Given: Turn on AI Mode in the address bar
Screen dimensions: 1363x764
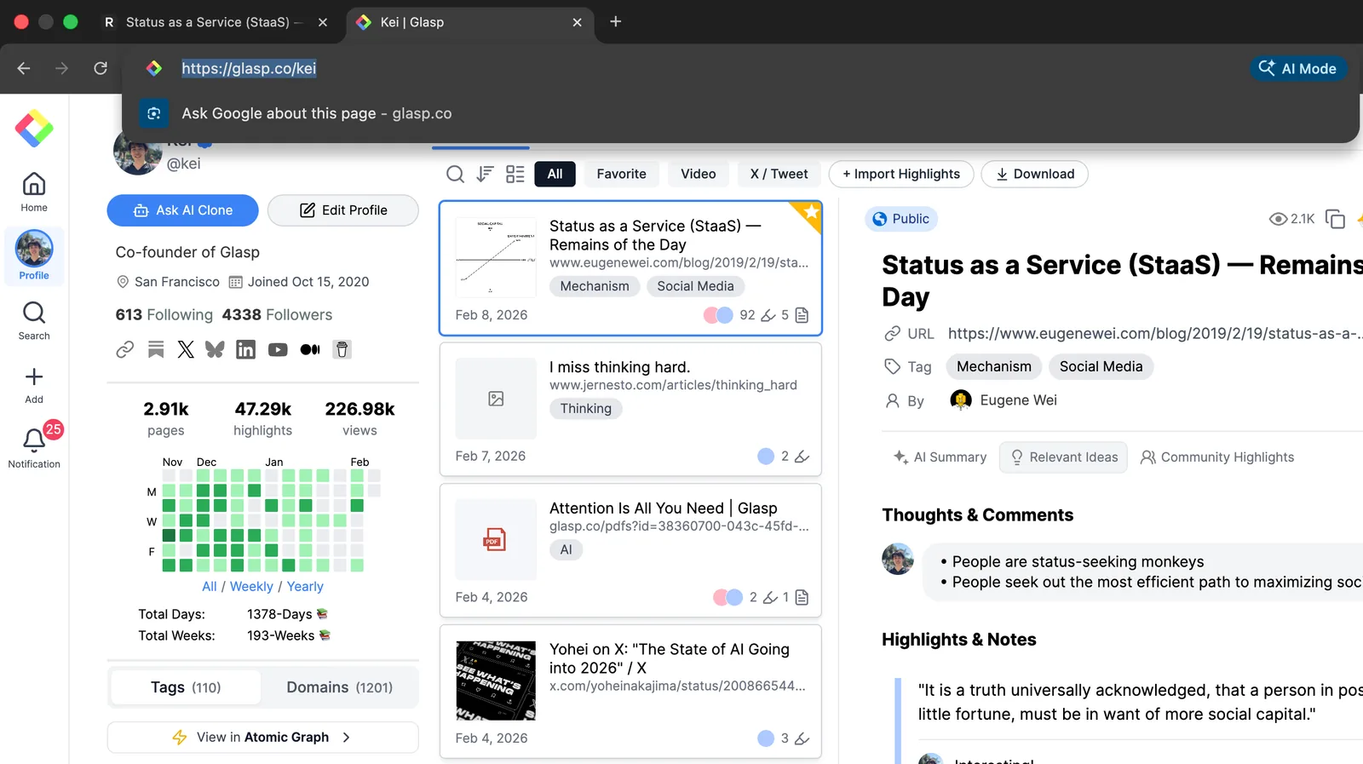Looking at the screenshot, I should [x=1298, y=68].
